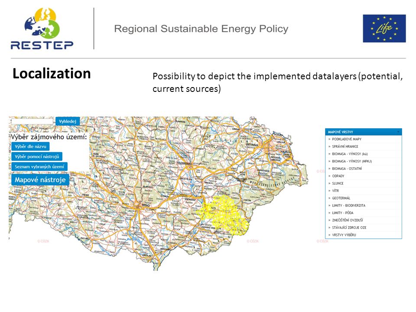The height and width of the screenshot is (312, 416).
Task: Open the Limity - půda row
Action: pyautogui.click(x=364, y=213)
